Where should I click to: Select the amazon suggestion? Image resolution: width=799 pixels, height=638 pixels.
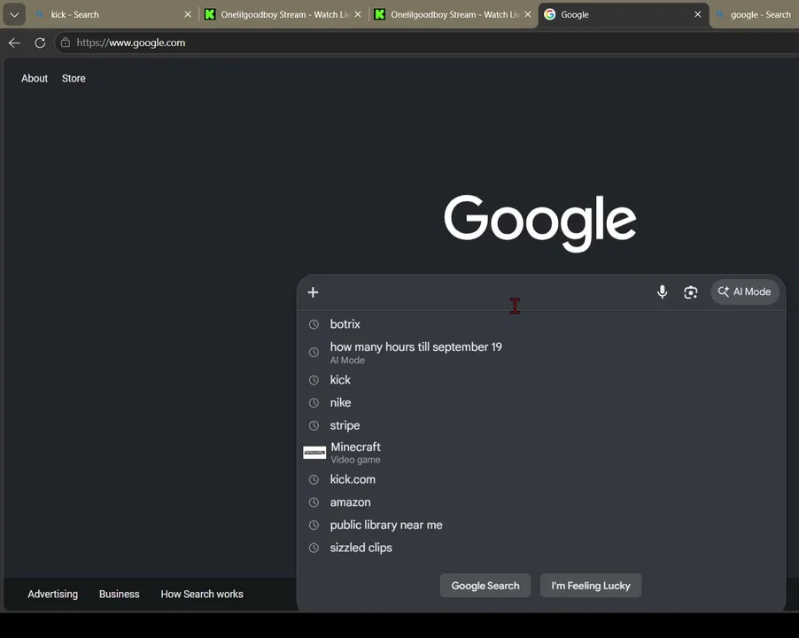[x=540, y=502]
